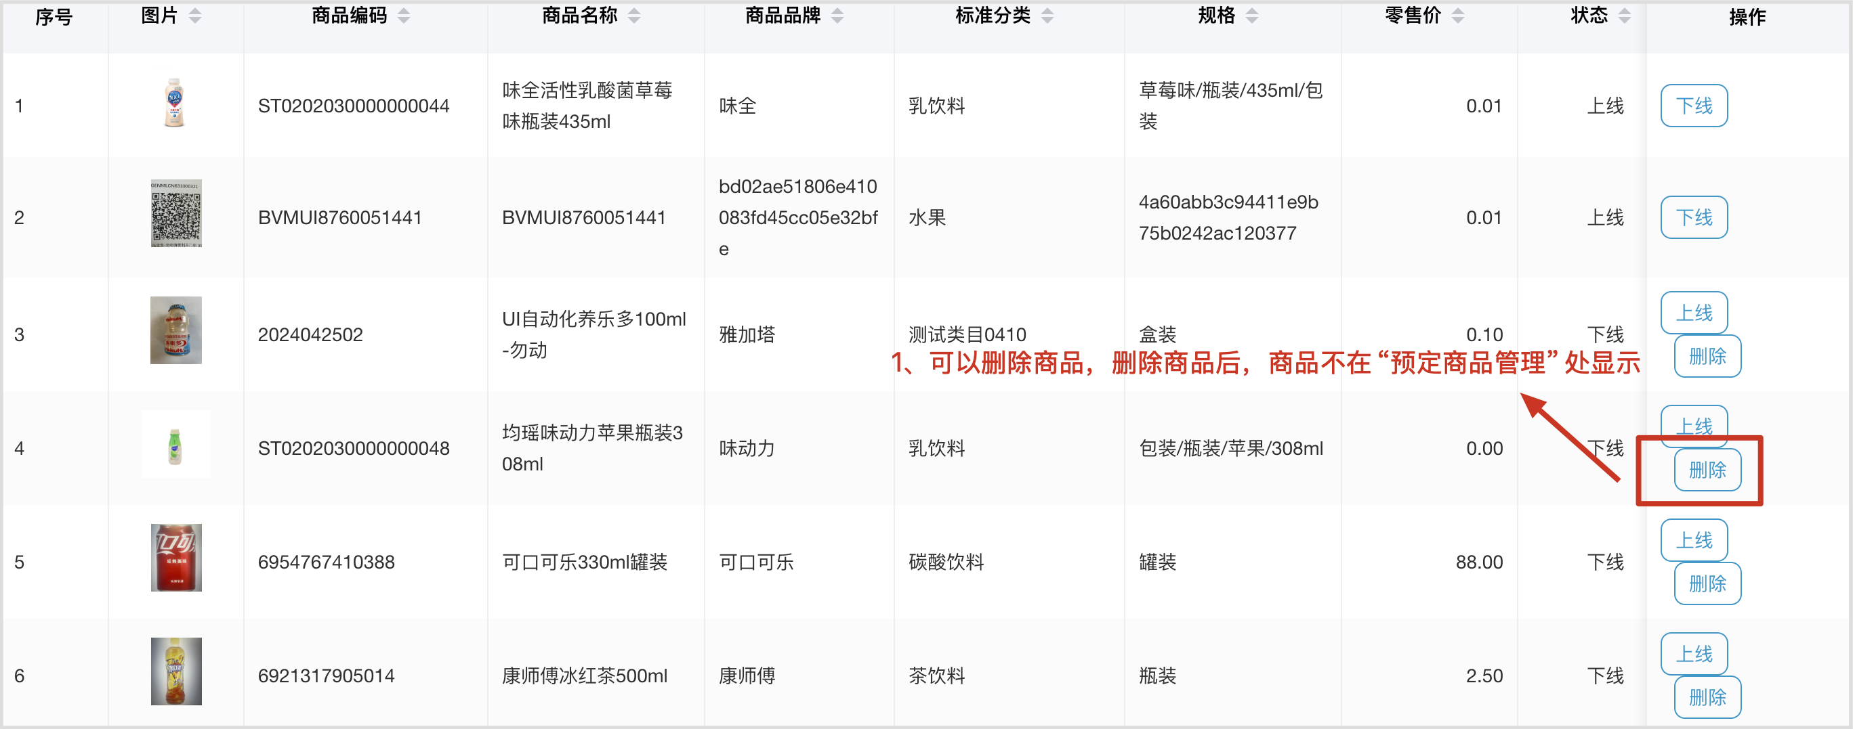Click brand cell 康师傅

click(x=747, y=675)
